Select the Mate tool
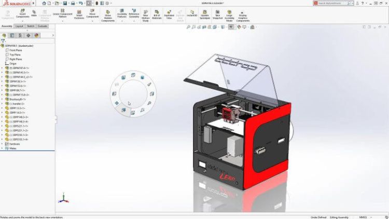The height and width of the screenshot is (219, 389). [x=34, y=13]
